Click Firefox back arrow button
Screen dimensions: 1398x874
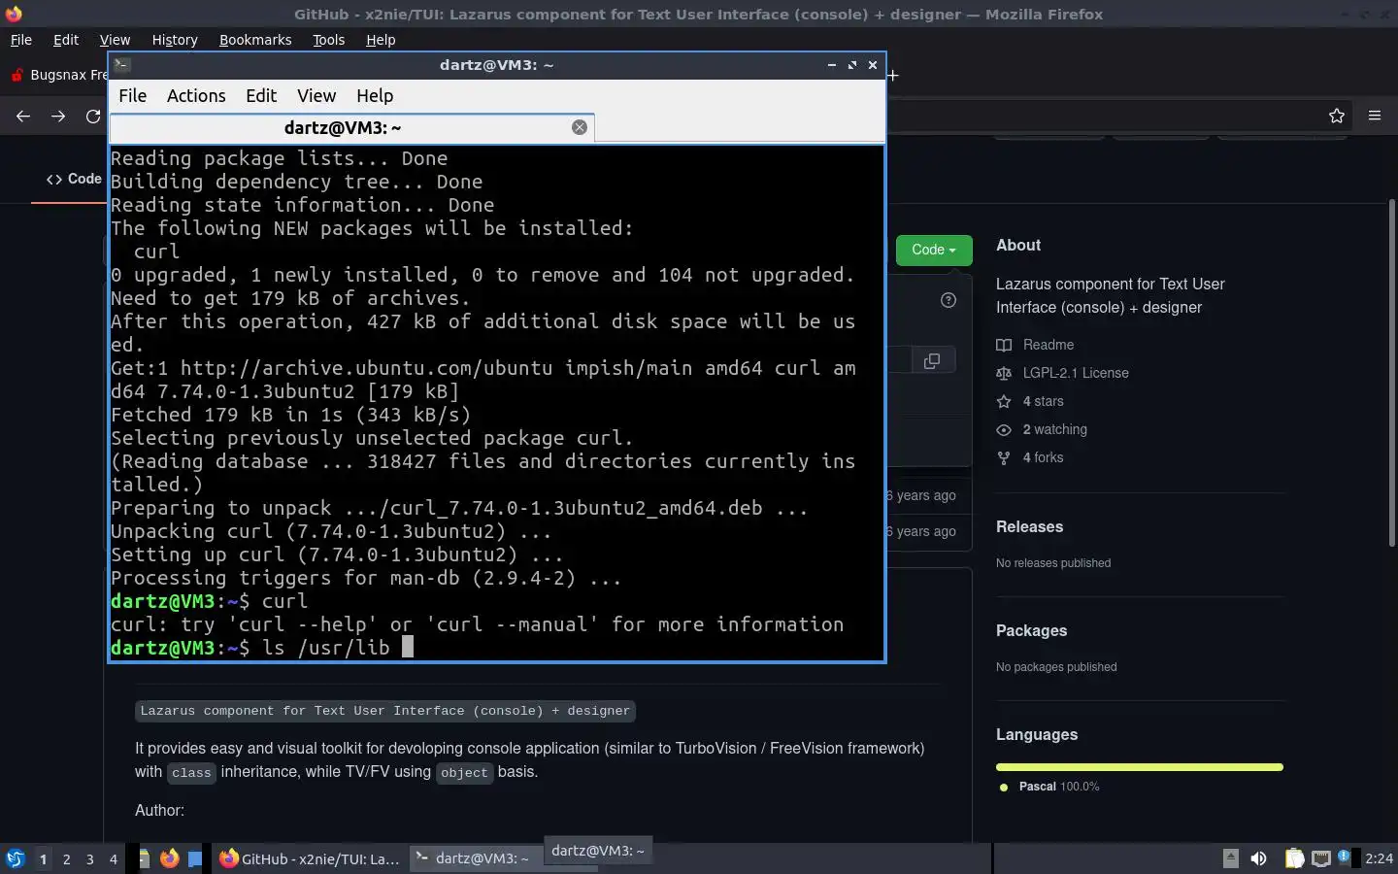pos(23,116)
